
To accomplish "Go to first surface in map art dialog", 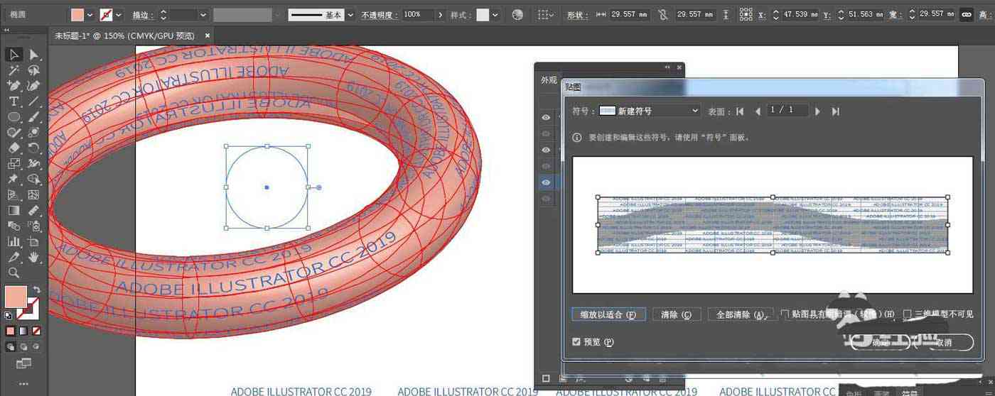I will point(740,111).
